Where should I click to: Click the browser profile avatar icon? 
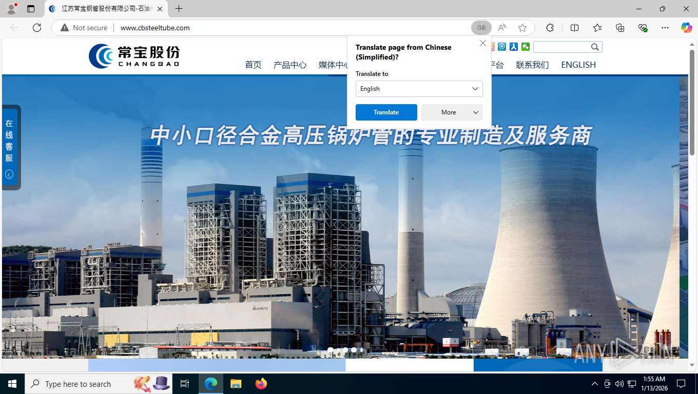11,9
